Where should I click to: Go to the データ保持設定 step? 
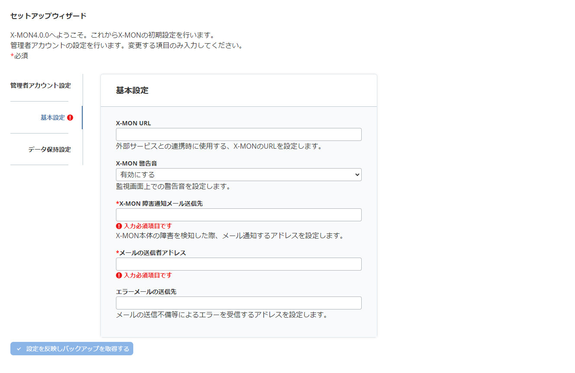pyautogui.click(x=49, y=150)
